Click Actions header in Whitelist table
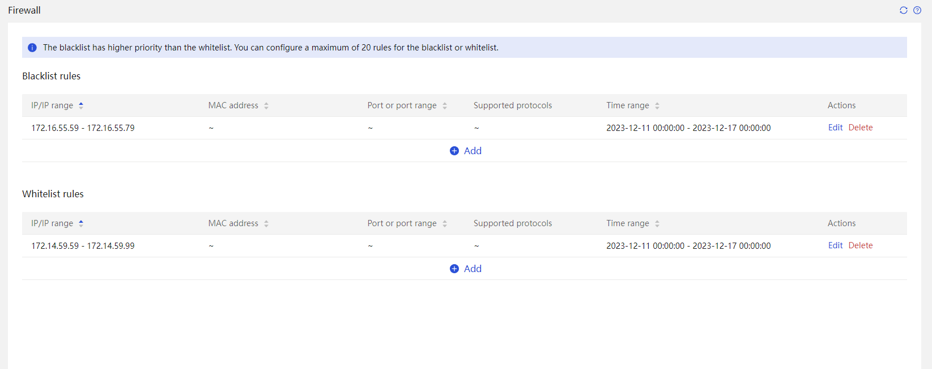Viewport: 932px width, 369px height. pyautogui.click(x=841, y=223)
